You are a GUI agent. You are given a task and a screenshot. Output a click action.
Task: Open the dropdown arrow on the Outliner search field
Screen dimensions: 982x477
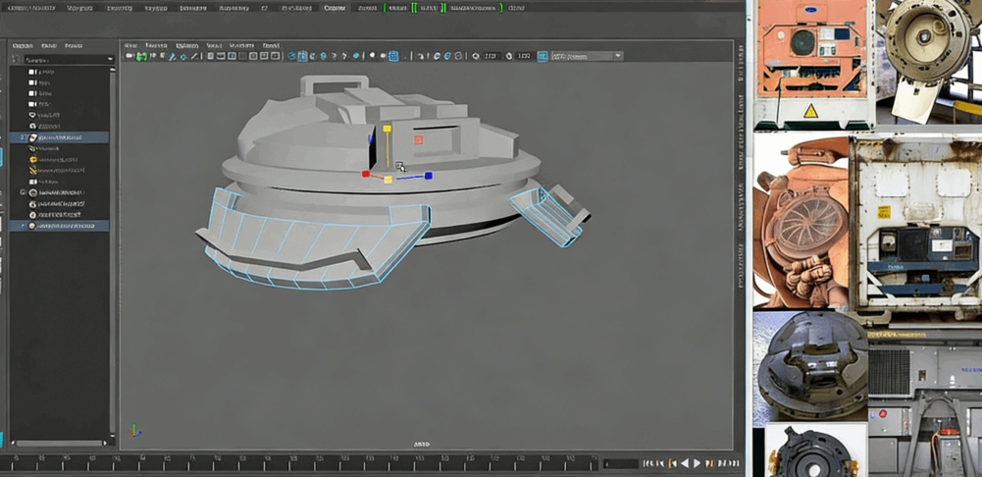[110, 60]
